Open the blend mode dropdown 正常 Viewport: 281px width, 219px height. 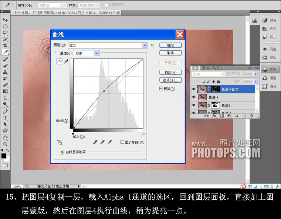click(209, 74)
